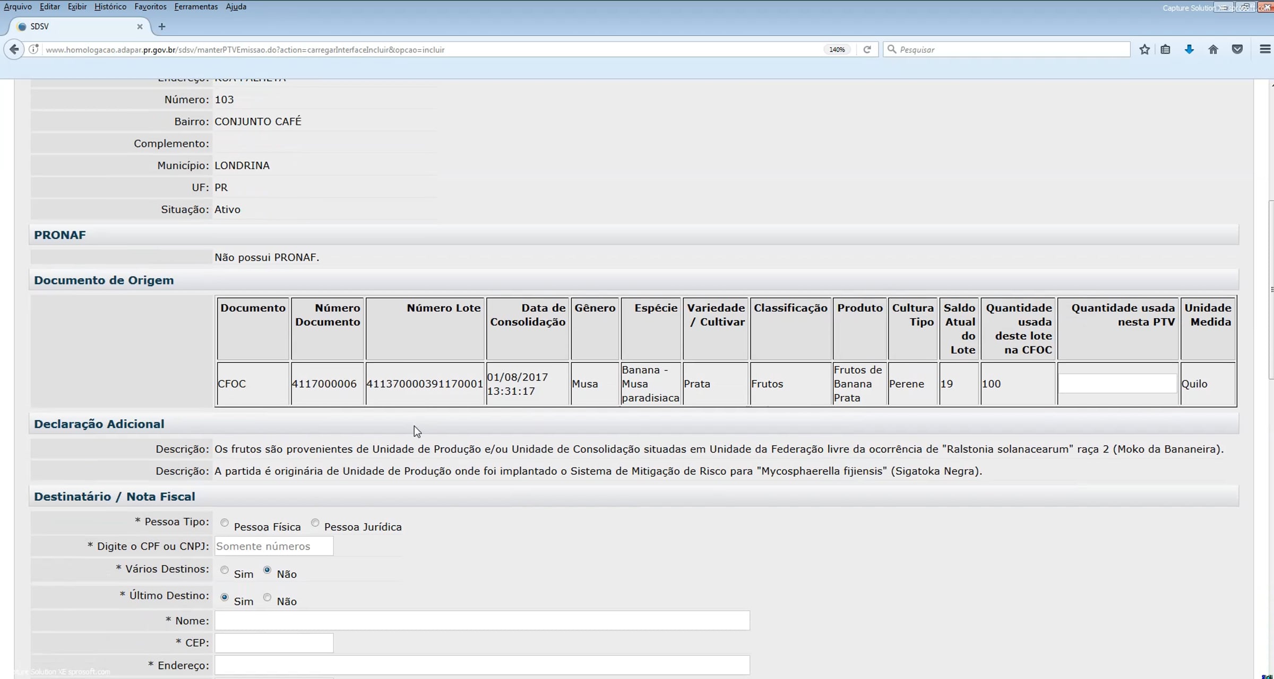Screen dimensions: 1274x679
Task: Click the 140% zoom level indicator
Action: [837, 49]
